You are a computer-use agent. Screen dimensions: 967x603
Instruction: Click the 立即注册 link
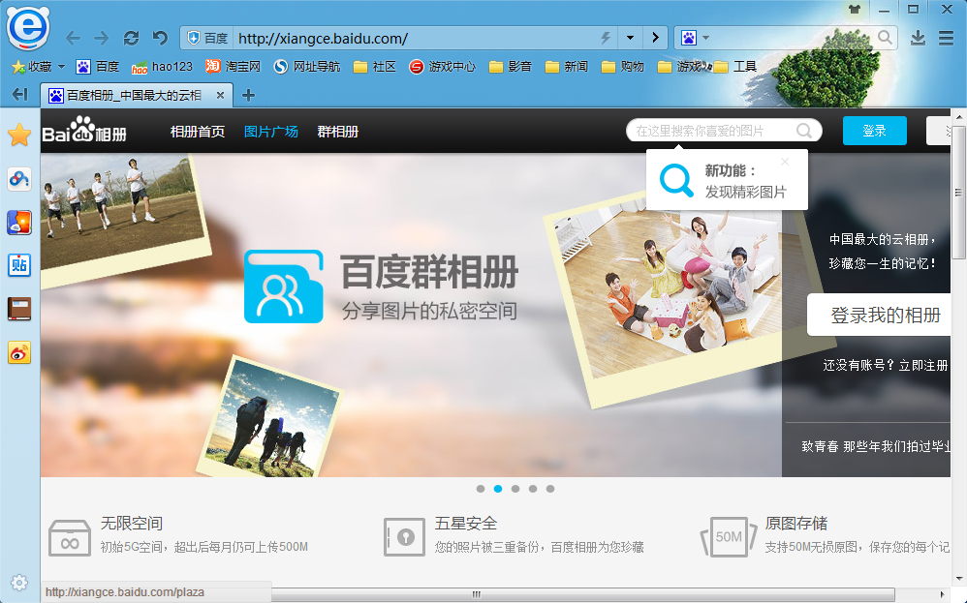[923, 365]
